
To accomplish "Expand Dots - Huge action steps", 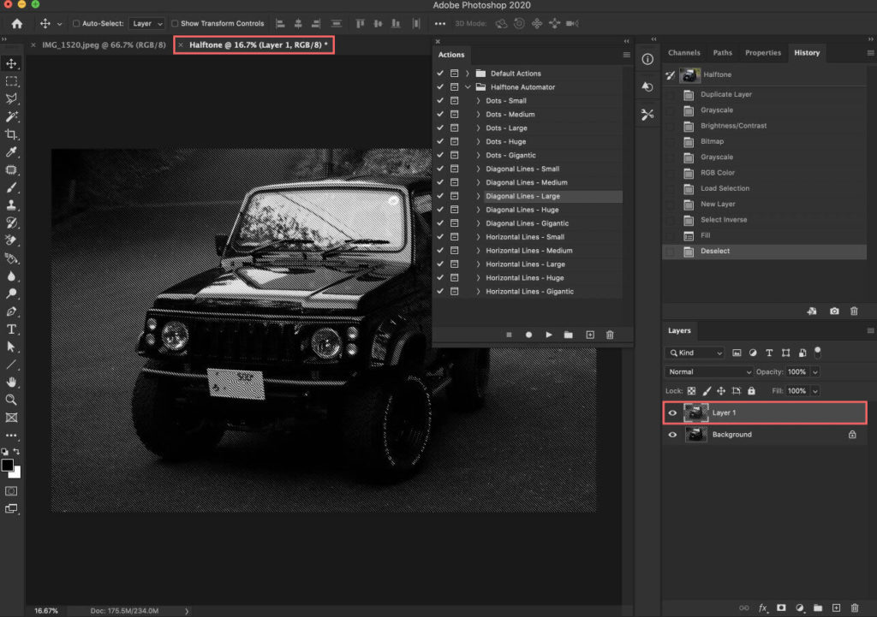I will tap(478, 141).
